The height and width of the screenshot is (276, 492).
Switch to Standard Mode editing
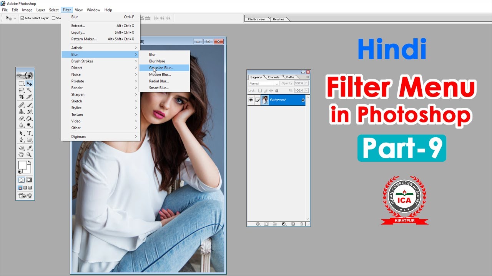tap(21, 180)
